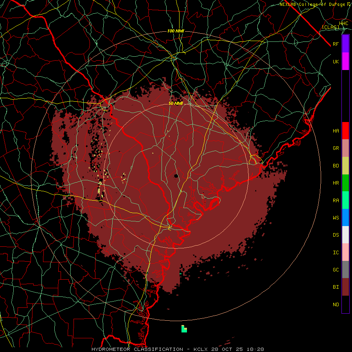Image resolution: width=352 pixels, height=352 pixels.
Task: Select the BD yellow legend swatch
Action: 345,165
